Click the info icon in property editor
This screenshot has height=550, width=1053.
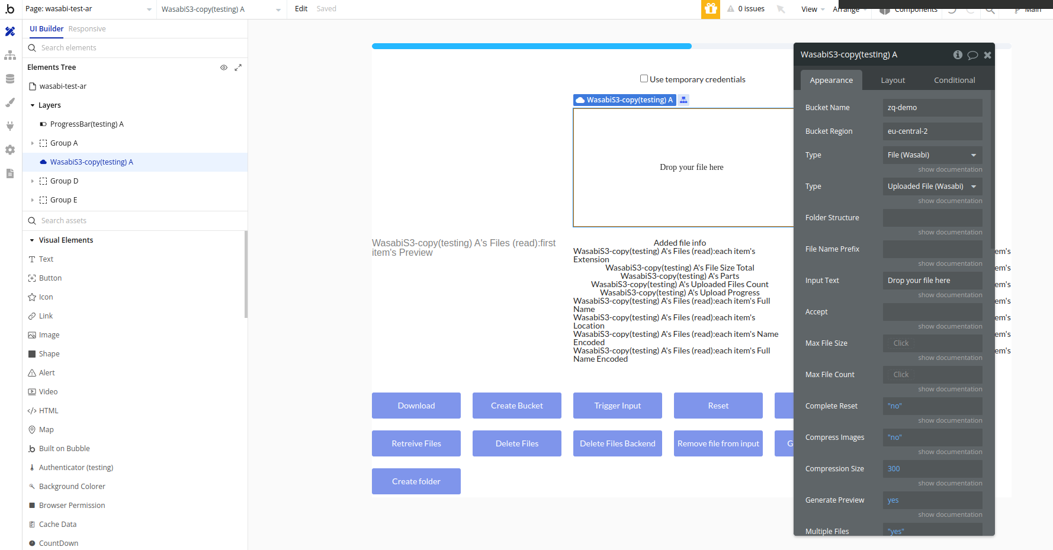click(958, 54)
